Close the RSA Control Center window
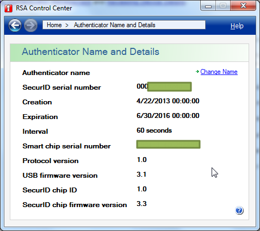The height and width of the screenshot is (231, 260). [243, 6]
